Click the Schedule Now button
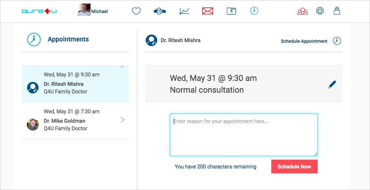370x190 pixels. click(x=294, y=166)
